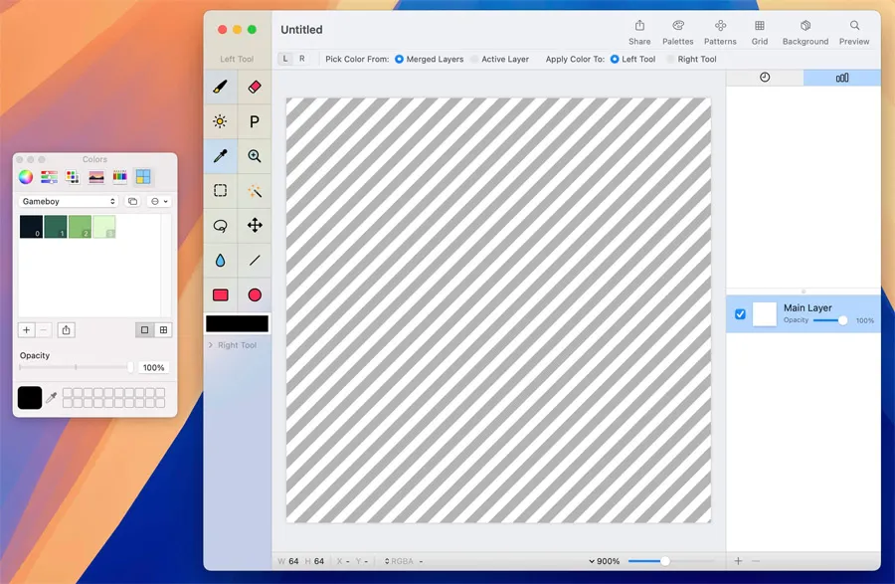This screenshot has width=895, height=584.
Task: Toggle Main Layer visibility checkbox
Action: tap(740, 314)
